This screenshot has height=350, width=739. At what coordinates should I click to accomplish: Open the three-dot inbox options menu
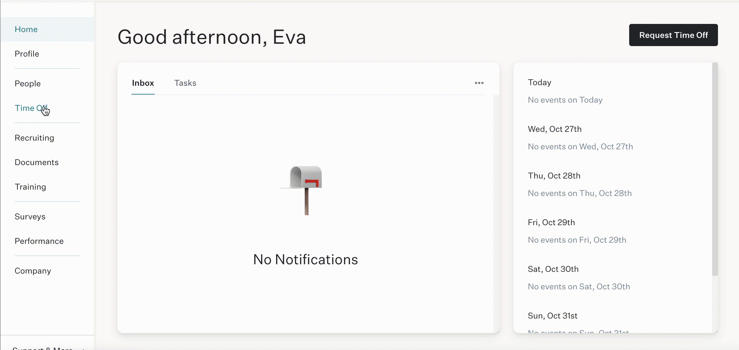tap(479, 83)
